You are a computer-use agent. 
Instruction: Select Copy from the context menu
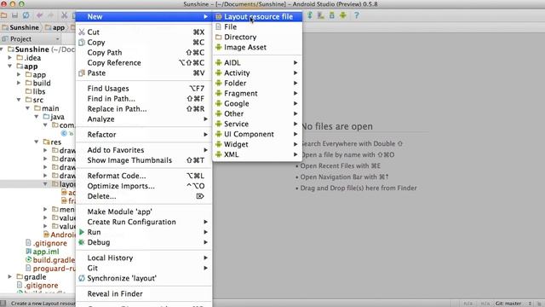tap(144, 42)
